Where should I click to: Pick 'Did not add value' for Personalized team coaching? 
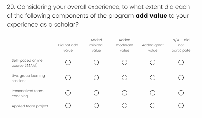[68, 93]
